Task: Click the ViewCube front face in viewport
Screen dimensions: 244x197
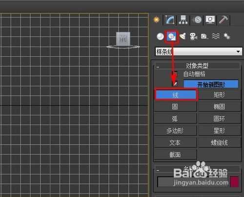Action: click(123, 39)
